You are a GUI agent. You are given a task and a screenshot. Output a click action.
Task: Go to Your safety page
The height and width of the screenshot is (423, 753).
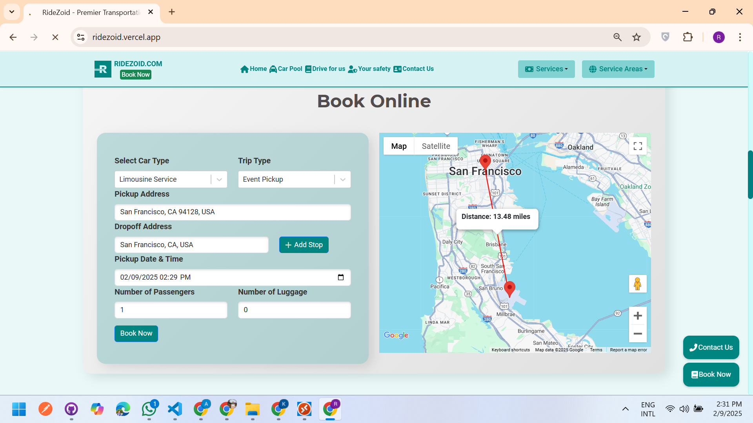point(369,69)
